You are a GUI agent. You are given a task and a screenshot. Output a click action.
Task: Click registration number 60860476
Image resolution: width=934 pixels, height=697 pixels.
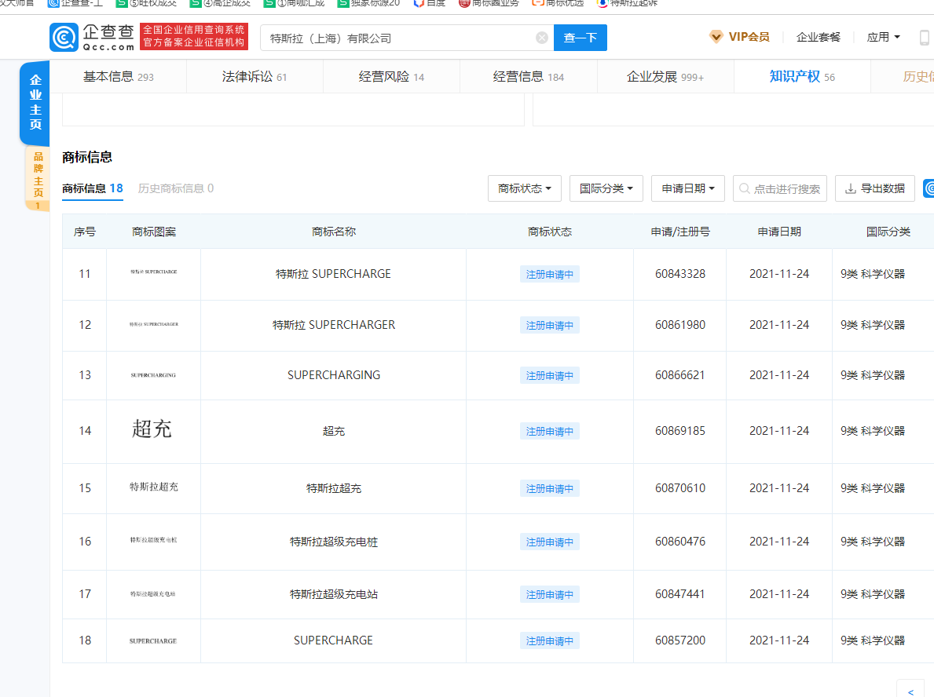click(680, 542)
